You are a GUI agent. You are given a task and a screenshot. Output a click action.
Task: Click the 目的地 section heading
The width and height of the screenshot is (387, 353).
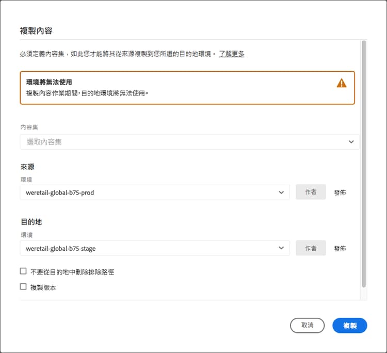point(31,222)
